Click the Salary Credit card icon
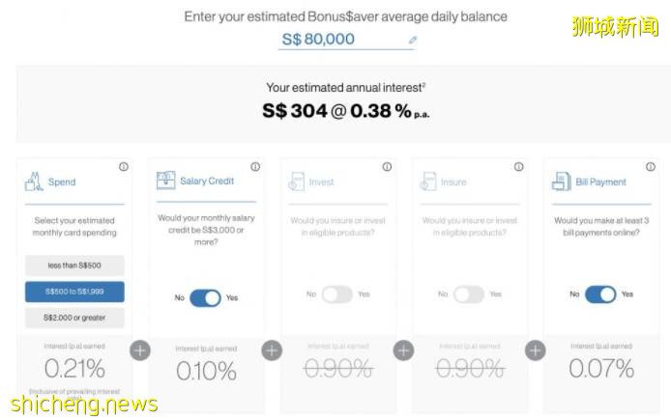671x420 pixels. (164, 182)
